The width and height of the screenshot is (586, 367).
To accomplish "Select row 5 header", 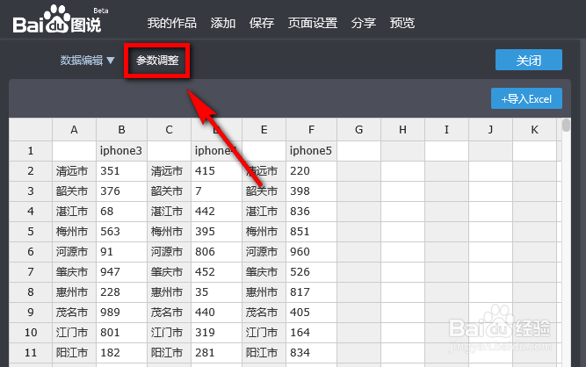I will (31, 232).
